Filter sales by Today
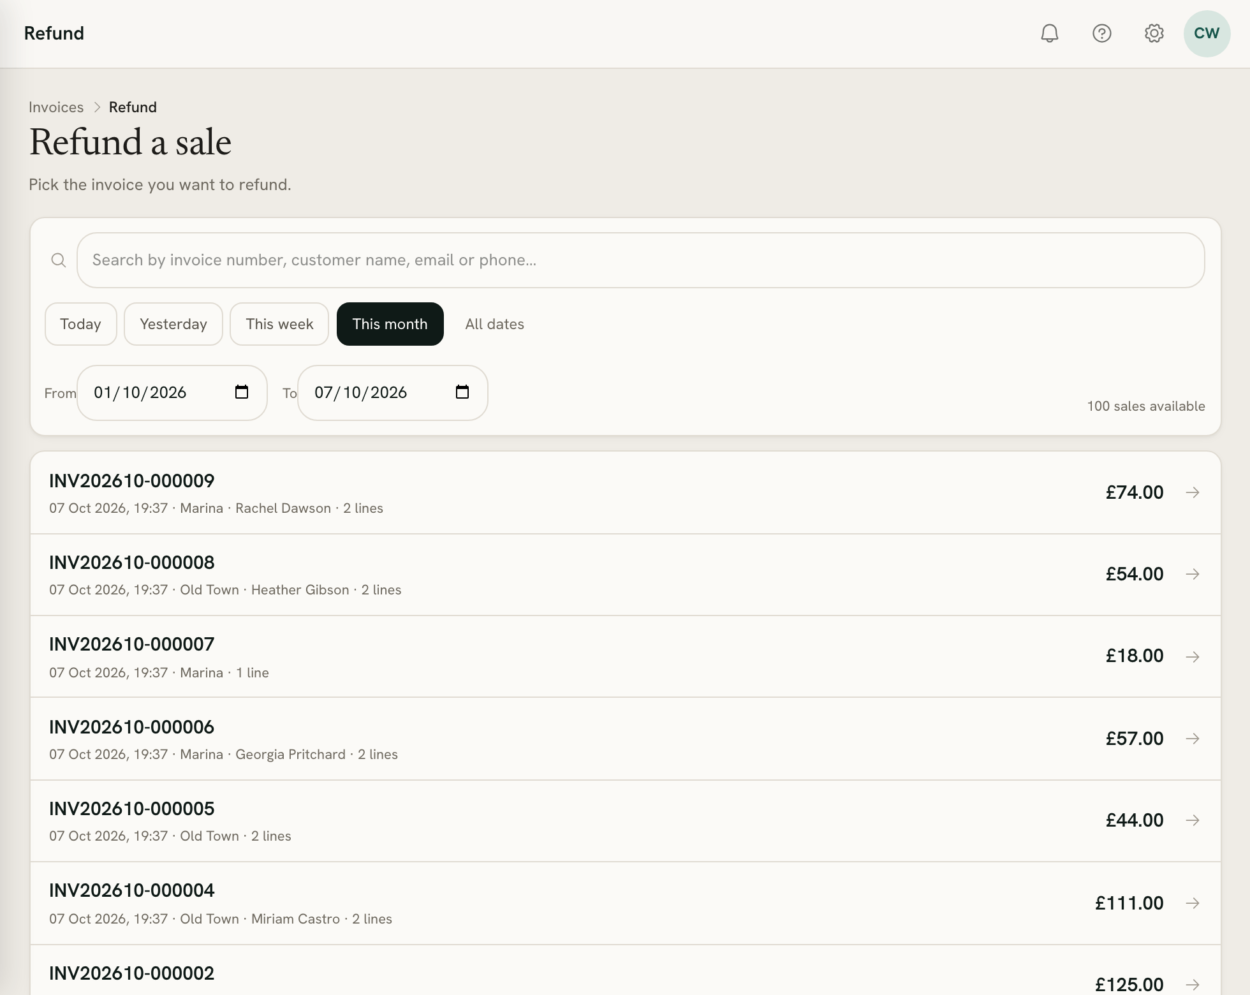1250x995 pixels. (x=81, y=324)
